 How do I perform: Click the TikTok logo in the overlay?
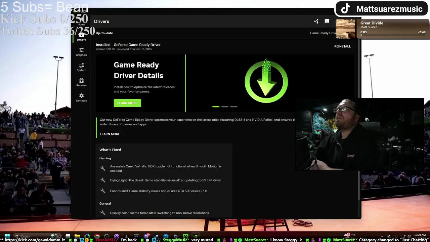pos(346,9)
